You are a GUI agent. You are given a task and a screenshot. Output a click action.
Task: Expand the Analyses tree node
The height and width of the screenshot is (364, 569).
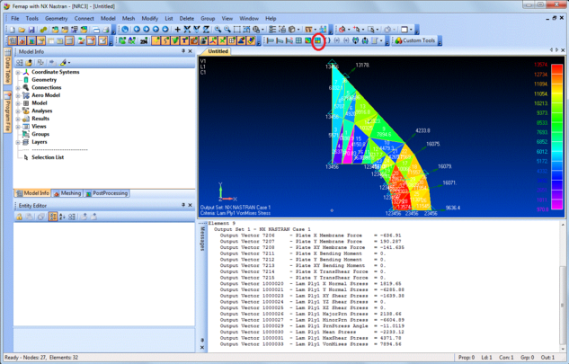point(17,111)
